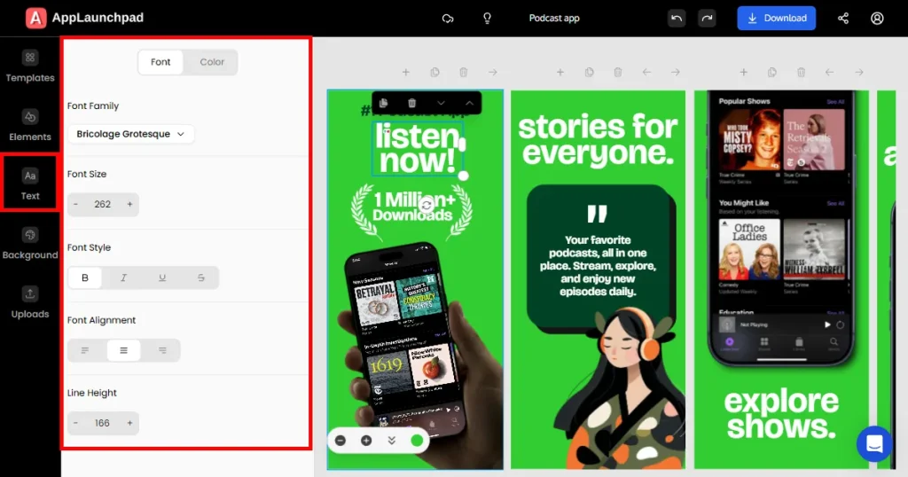This screenshot has height=477, width=908.
Task: Open the Bricolage Grotesque font family dropdown
Action: coord(131,134)
